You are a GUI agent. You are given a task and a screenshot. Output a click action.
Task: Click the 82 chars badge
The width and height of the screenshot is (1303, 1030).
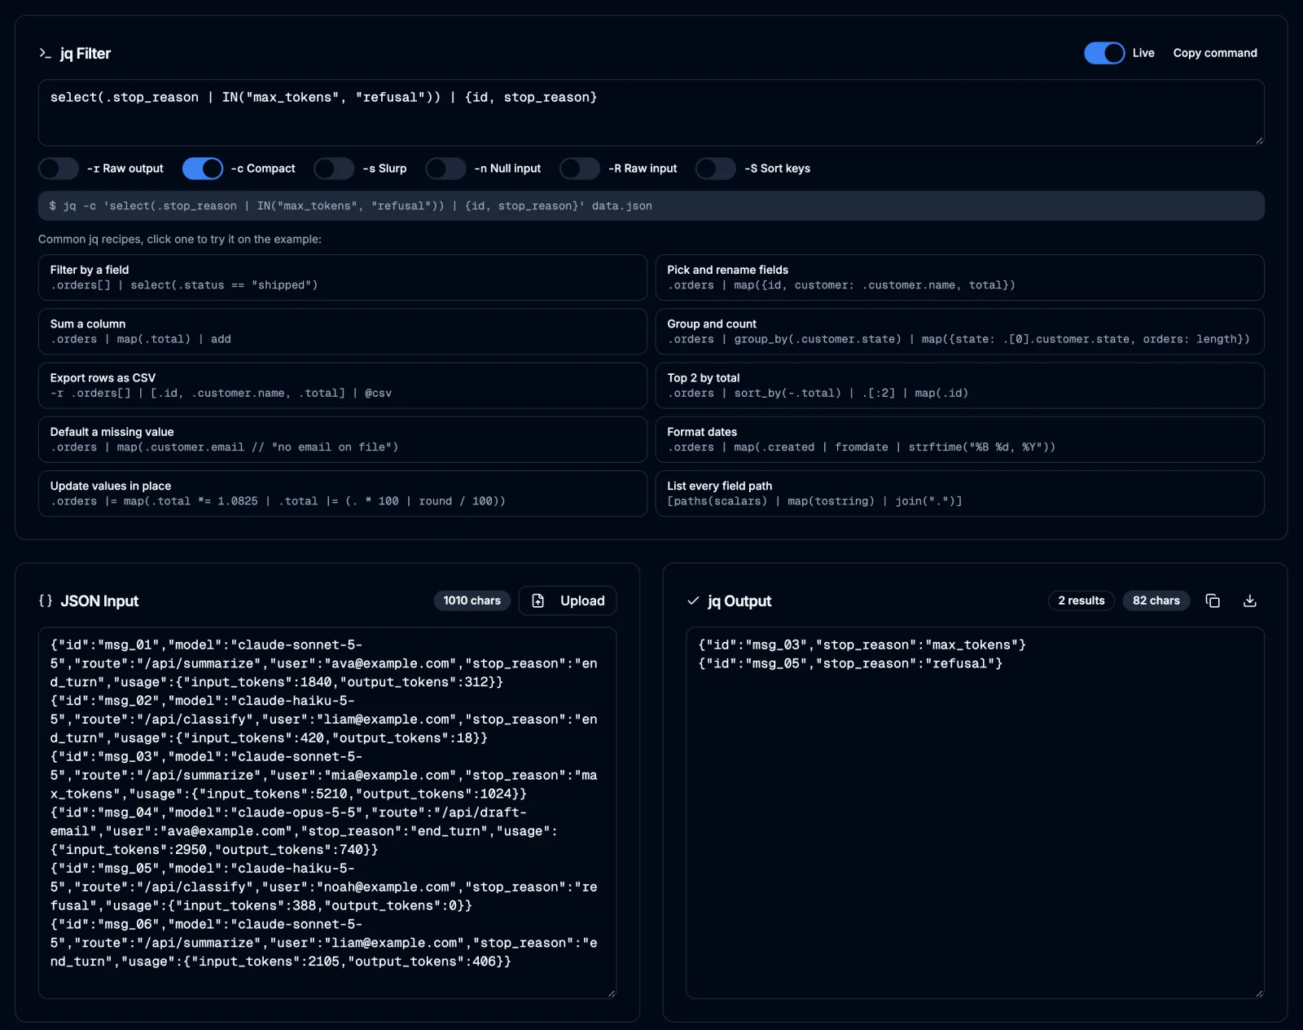[1156, 601]
